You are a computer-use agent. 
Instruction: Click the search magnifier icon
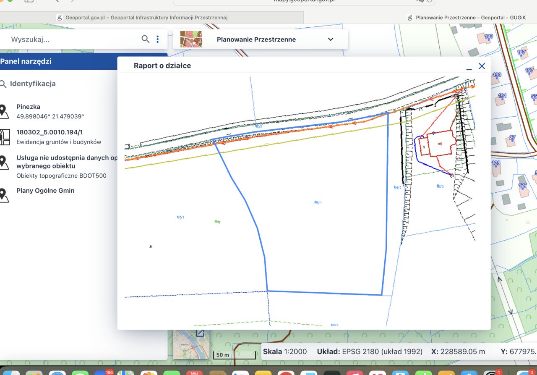(x=145, y=39)
